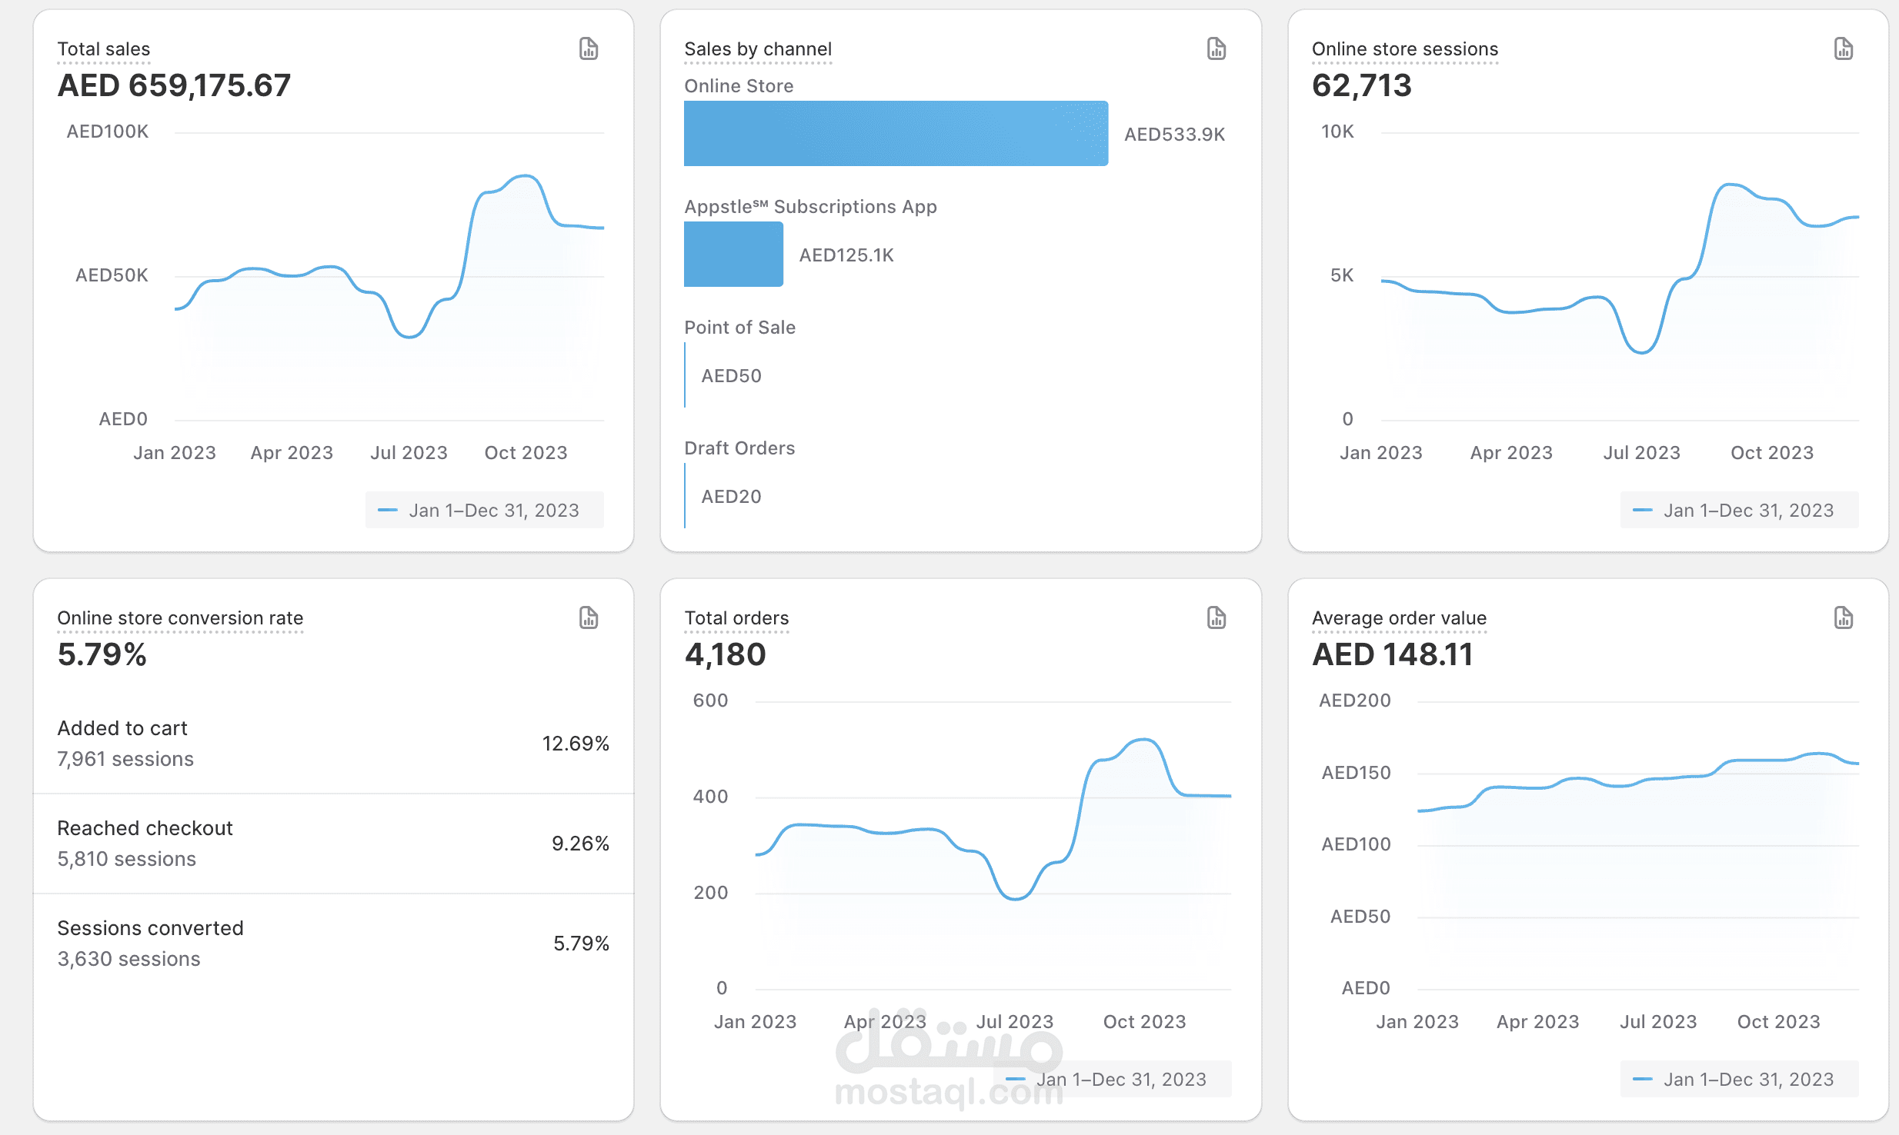
Task: Click the date legend on Total sales chart
Action: pos(485,510)
